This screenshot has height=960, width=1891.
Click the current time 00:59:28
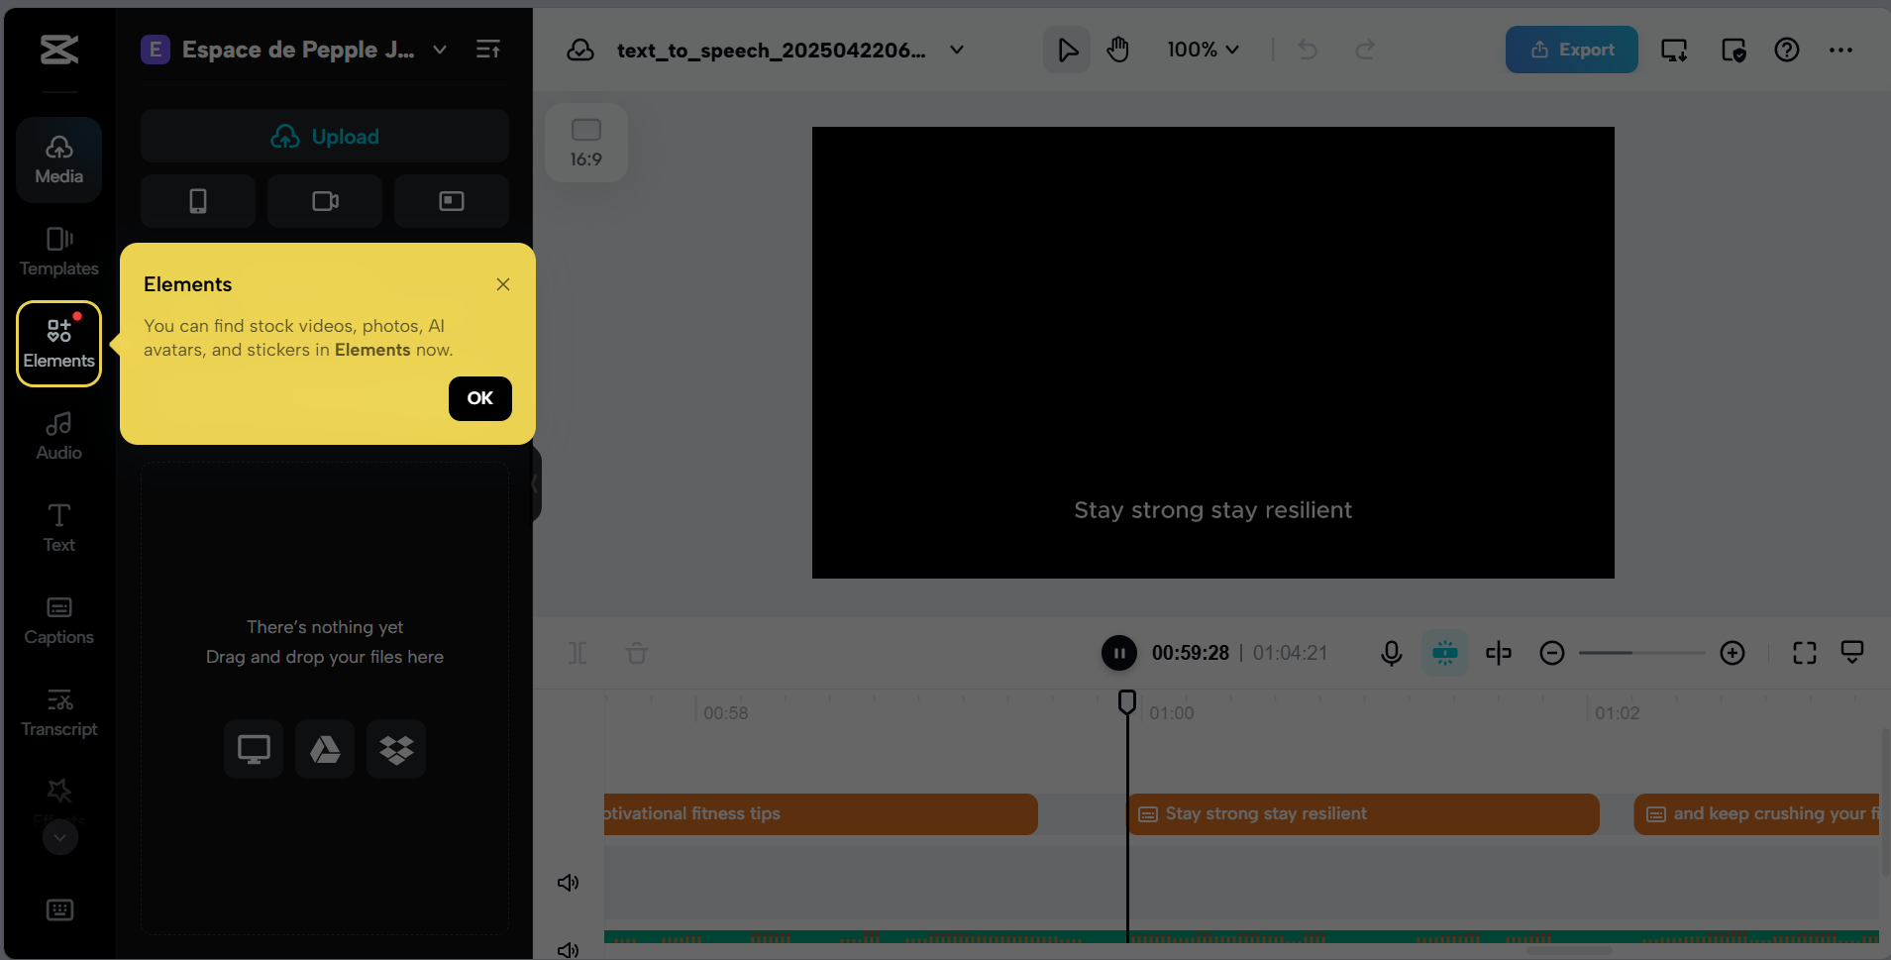[1191, 653]
